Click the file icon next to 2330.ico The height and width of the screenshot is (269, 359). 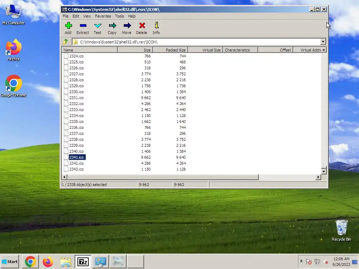pyautogui.click(x=66, y=92)
